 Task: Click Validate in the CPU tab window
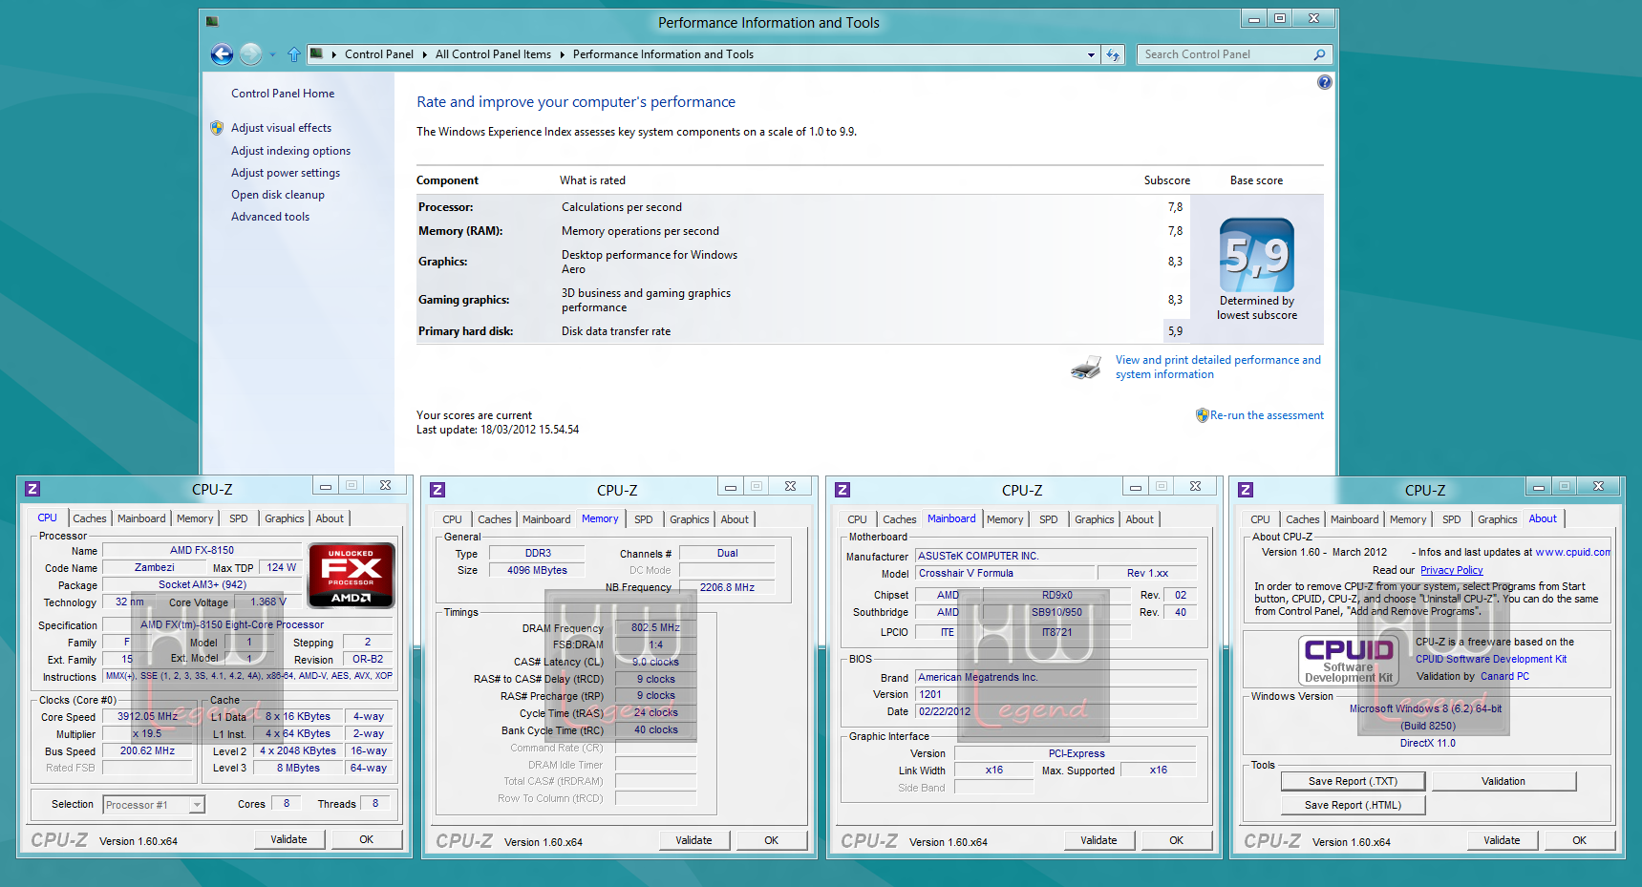coord(288,839)
